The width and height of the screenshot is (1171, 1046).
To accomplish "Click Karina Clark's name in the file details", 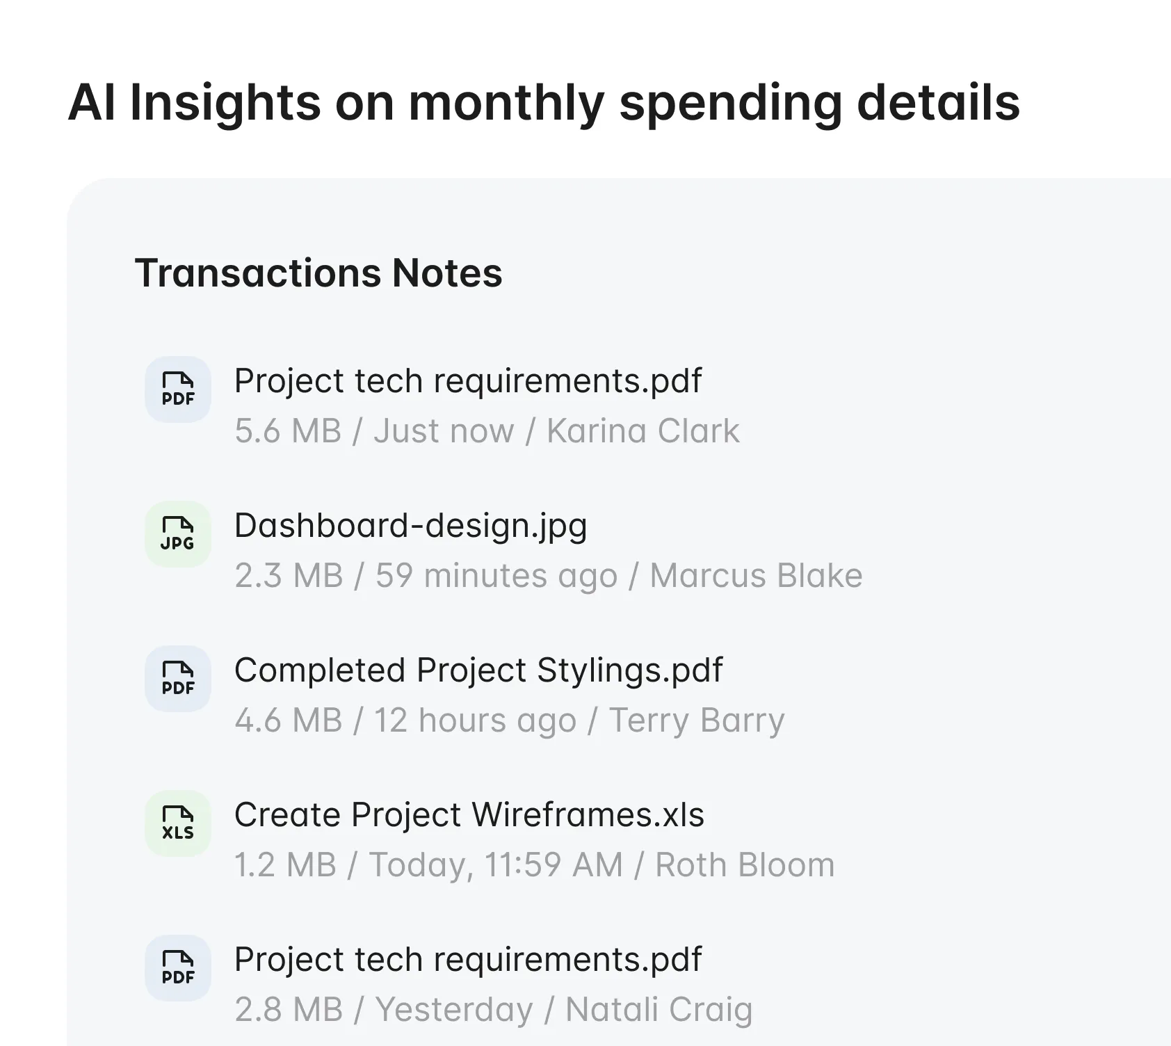I will (x=643, y=431).
